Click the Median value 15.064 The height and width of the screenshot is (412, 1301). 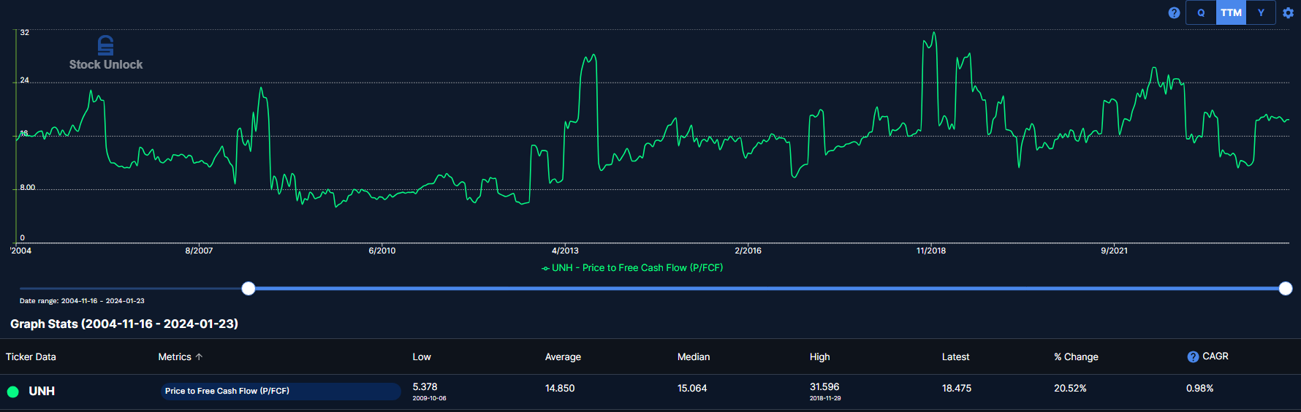(692, 388)
